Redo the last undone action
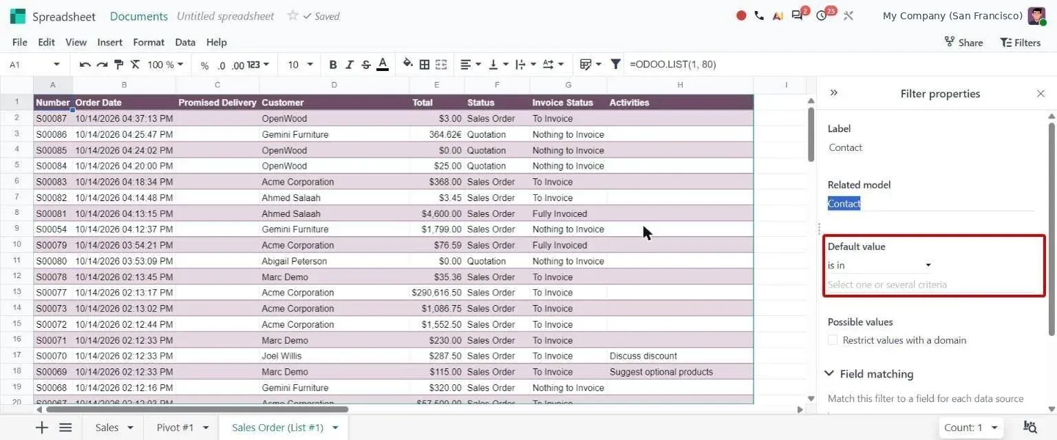The height and width of the screenshot is (440, 1057). tap(102, 65)
